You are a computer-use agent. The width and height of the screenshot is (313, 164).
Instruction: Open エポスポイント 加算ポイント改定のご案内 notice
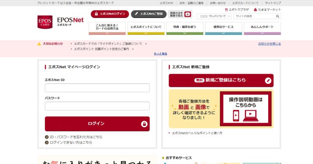[x=101, y=49]
